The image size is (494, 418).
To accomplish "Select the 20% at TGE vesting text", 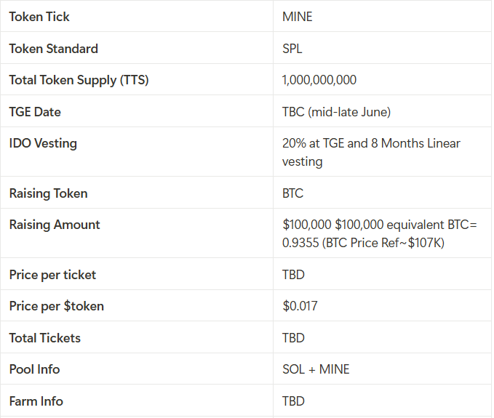I will [x=371, y=153].
